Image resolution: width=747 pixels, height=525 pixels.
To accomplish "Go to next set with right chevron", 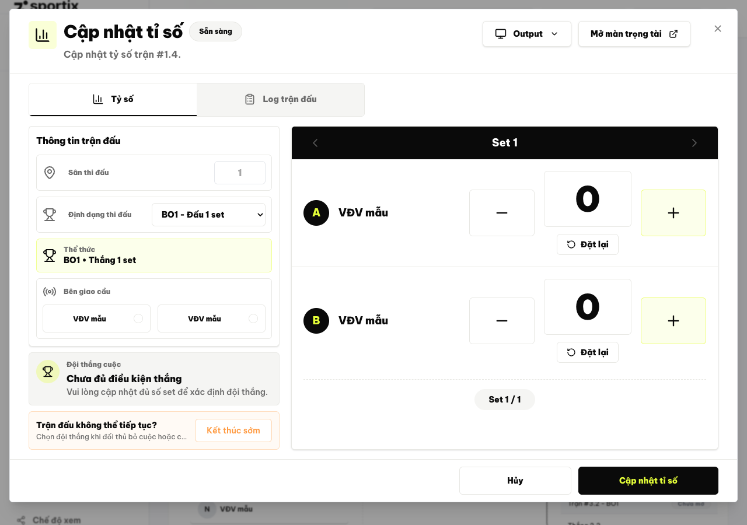I will point(694,143).
